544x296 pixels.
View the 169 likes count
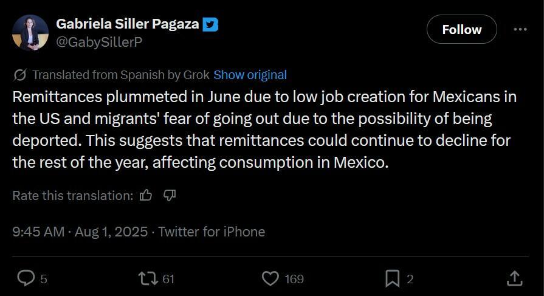point(294,279)
